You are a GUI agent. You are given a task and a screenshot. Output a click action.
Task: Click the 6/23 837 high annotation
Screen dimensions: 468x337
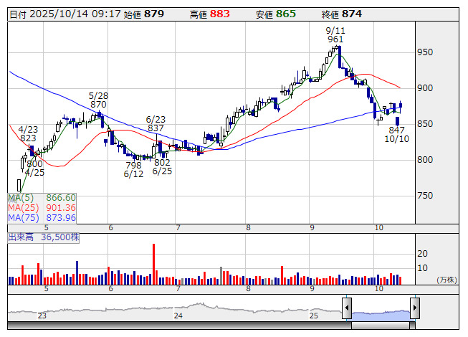tap(156, 124)
